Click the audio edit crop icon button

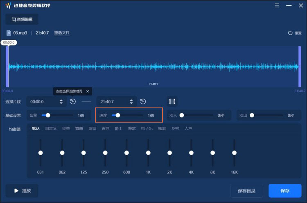point(22,19)
